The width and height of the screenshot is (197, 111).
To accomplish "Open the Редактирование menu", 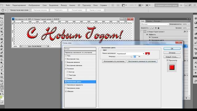I will pos(19,5).
